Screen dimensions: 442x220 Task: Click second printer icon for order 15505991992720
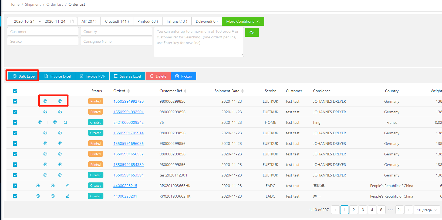point(60,101)
